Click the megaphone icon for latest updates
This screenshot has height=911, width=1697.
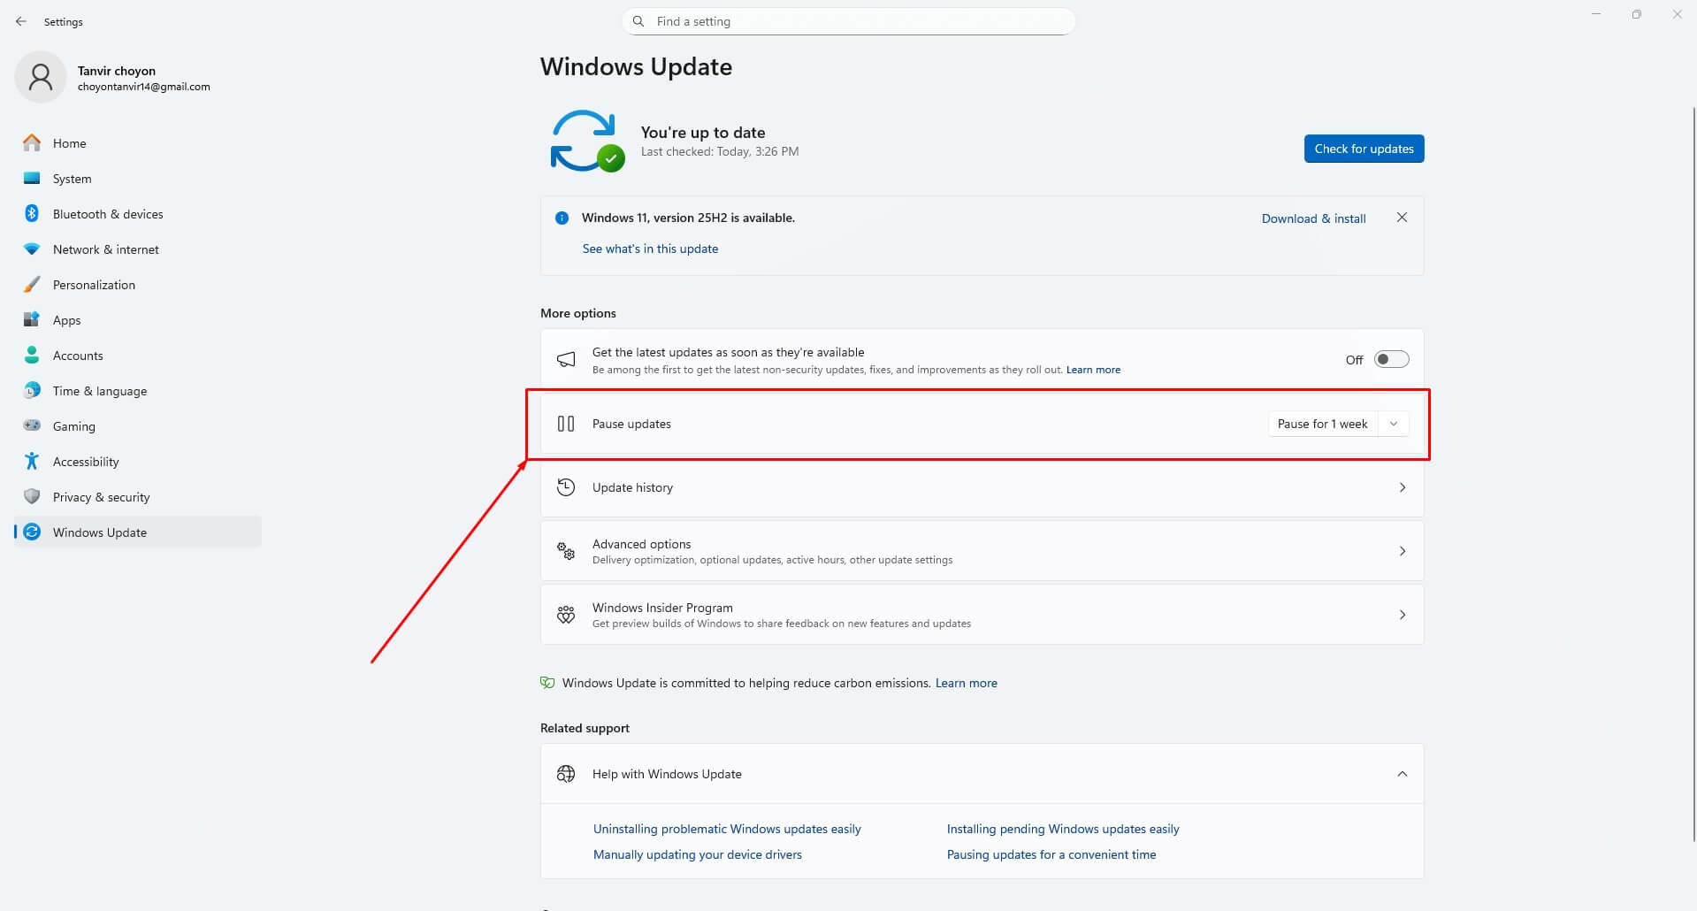pos(566,359)
